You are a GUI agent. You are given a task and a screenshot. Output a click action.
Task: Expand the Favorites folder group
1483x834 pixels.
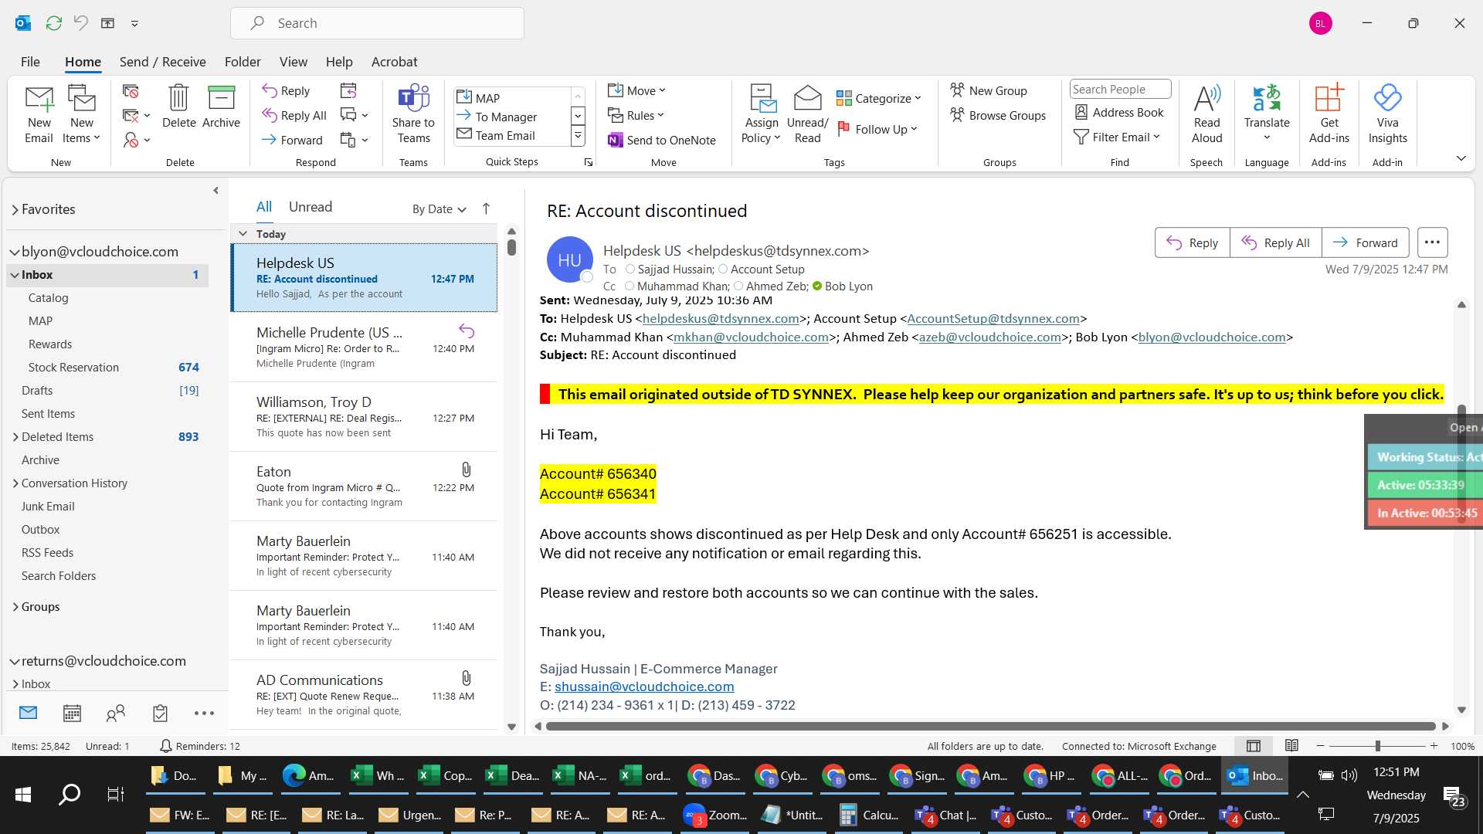[15, 209]
